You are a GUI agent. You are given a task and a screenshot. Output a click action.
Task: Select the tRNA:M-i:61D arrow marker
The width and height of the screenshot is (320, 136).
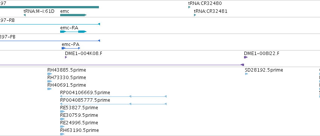[24, 15]
